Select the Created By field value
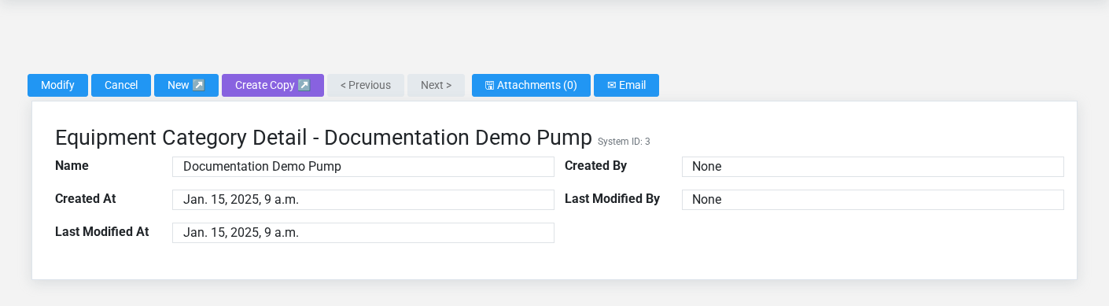The height and width of the screenshot is (306, 1109). click(x=873, y=167)
